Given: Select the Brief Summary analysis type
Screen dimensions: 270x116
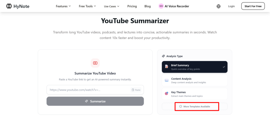Looking at the screenshot, I should (x=195, y=67).
